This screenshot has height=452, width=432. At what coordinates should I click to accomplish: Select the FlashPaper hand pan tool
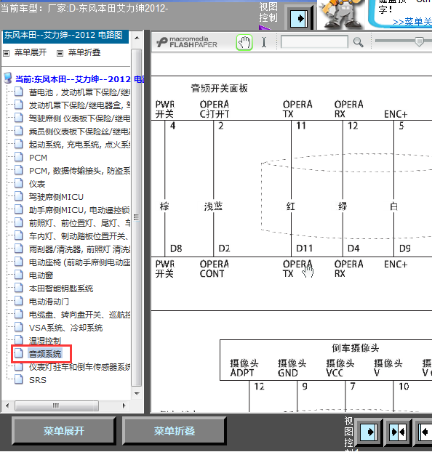coord(244,43)
